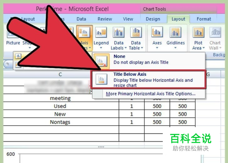Screen dimensions: 228x163
Task: Expand the Gridlines dropdown arrow
Action: (x=176, y=48)
